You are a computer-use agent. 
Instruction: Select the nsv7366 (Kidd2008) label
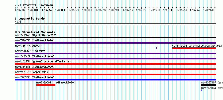[29, 46]
